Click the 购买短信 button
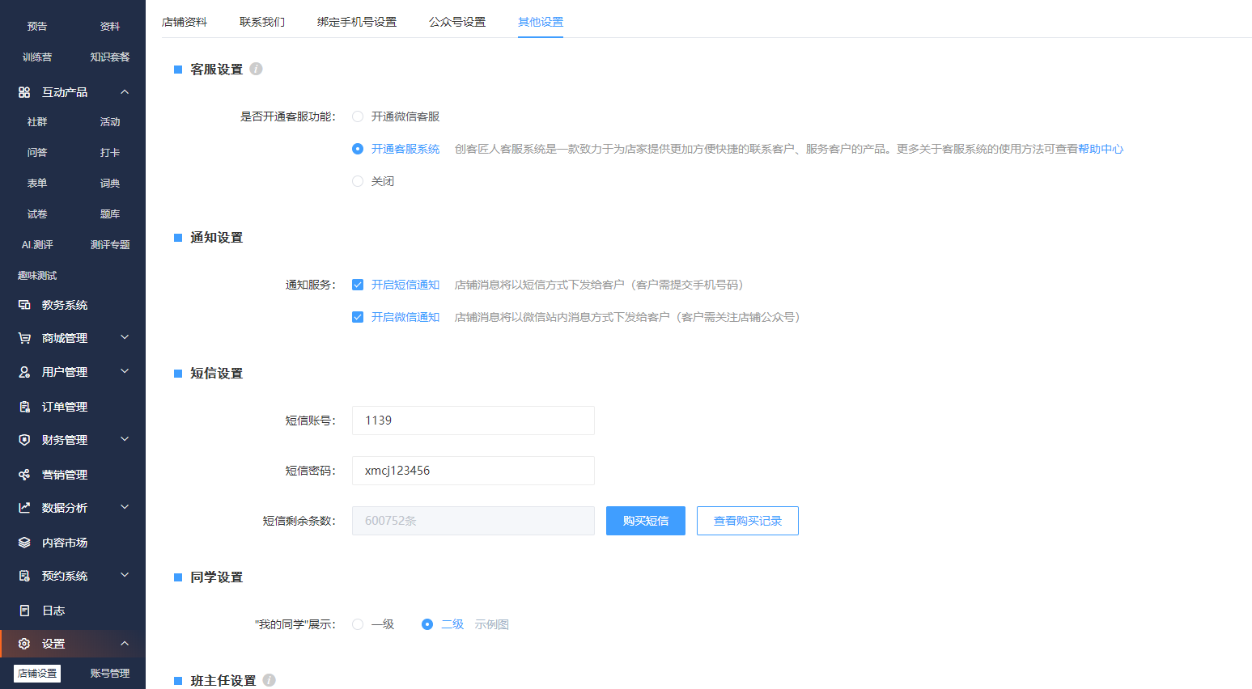This screenshot has height=689, width=1252. pos(645,521)
